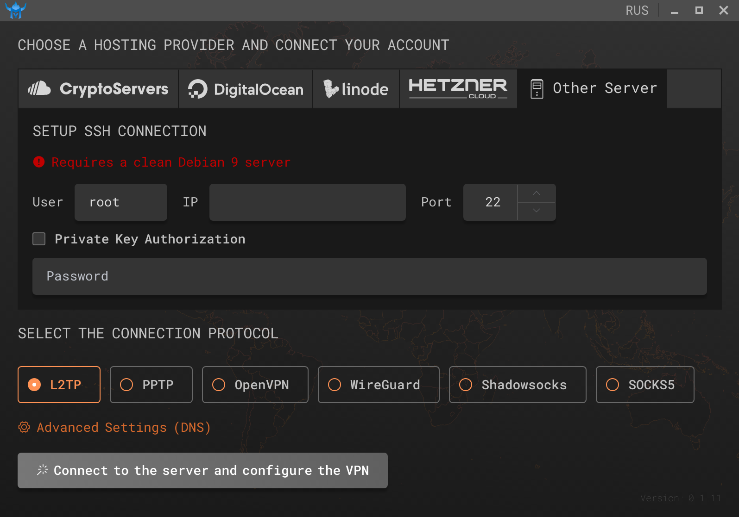Increase the port number with up arrow
739x517 pixels.
(537, 193)
